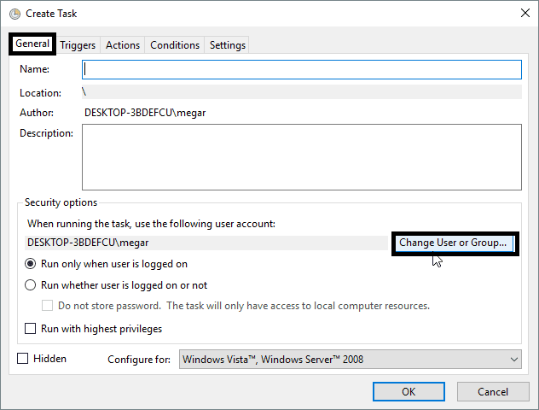Click the read-only Location field
Screen dimensions: 539x410
click(301, 92)
